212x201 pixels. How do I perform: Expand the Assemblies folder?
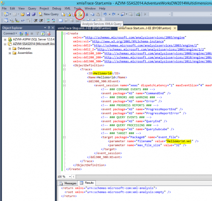click(x=10, y=53)
